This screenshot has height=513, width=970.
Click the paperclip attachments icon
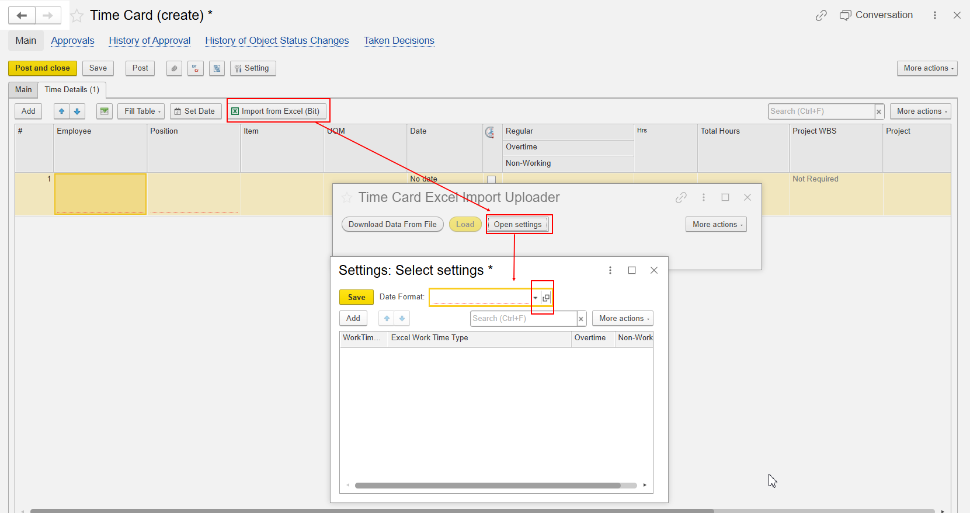coord(174,68)
